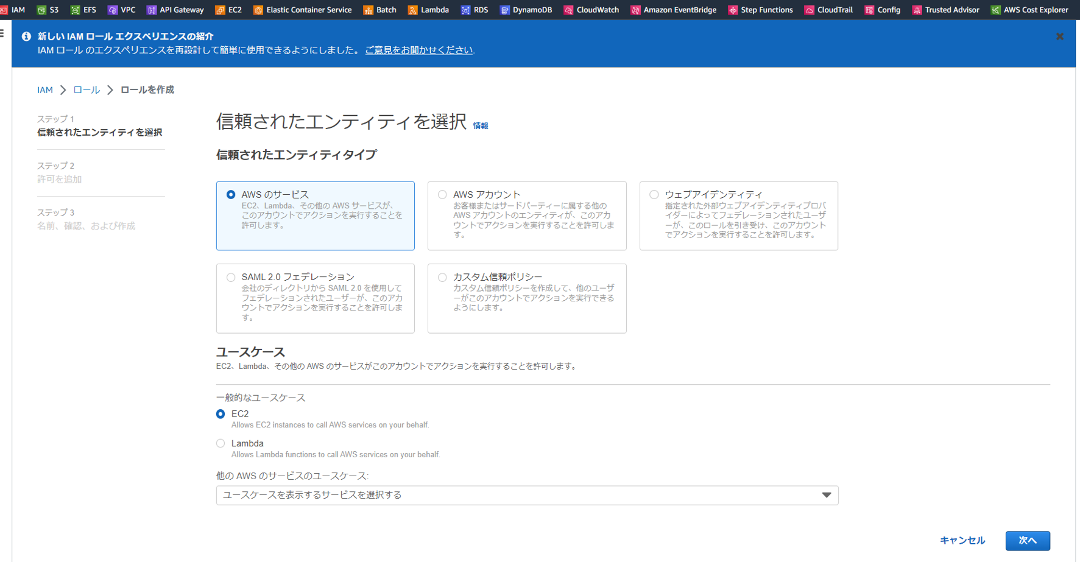Select the AWS アカウント entity type
This screenshot has width=1080, height=562.
pos(442,194)
